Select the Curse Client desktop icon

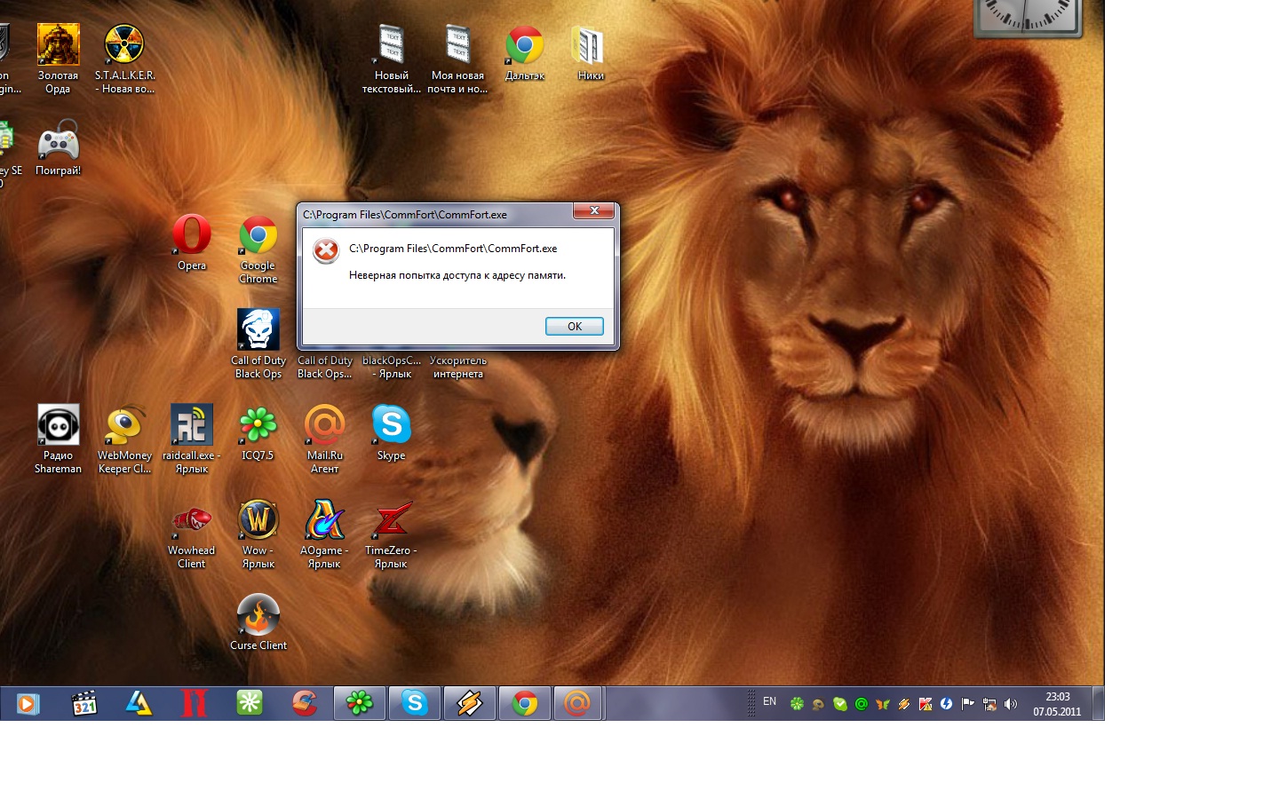[x=258, y=616]
